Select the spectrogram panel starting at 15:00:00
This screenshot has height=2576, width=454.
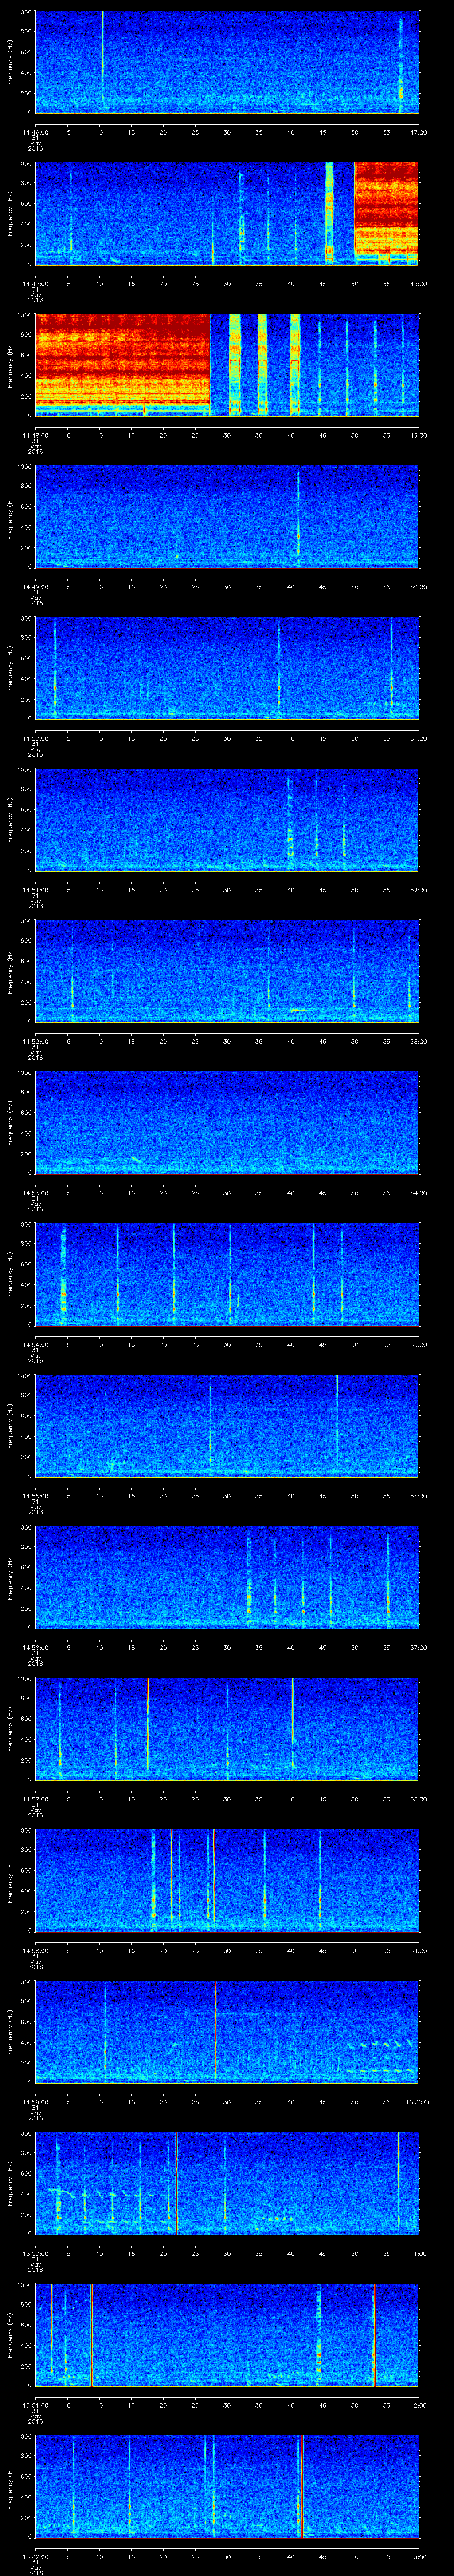227,2183
